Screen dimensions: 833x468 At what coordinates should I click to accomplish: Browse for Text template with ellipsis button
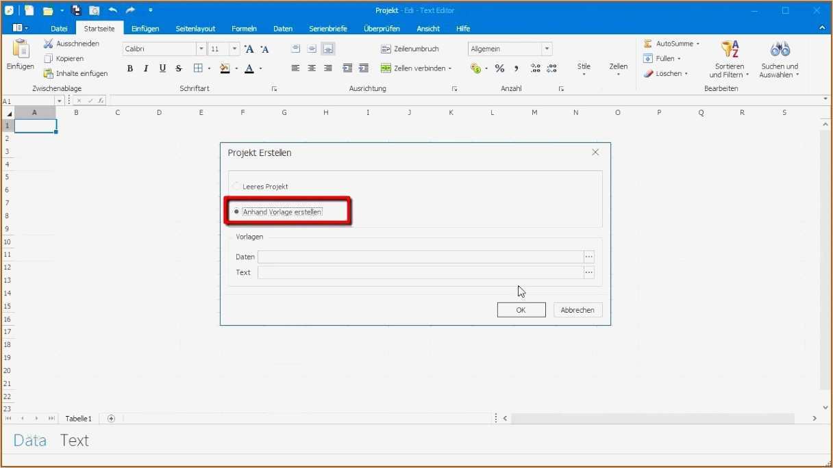[588, 272]
